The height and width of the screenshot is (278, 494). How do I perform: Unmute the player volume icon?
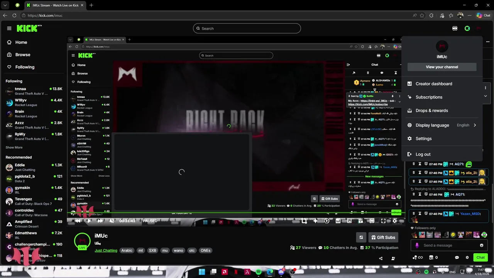pyautogui.click(x=112, y=221)
